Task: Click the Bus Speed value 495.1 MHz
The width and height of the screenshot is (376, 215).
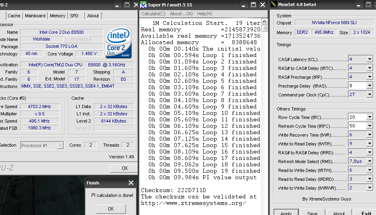Action: point(39,121)
